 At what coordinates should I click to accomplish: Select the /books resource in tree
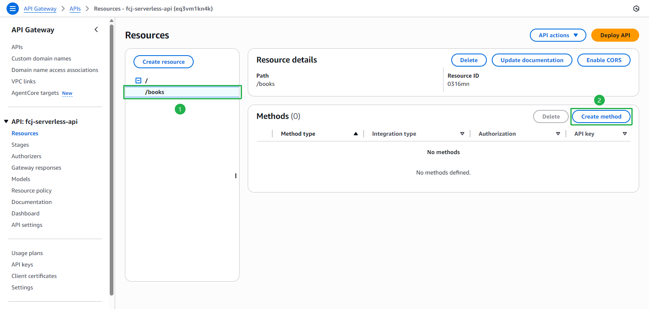[182, 92]
